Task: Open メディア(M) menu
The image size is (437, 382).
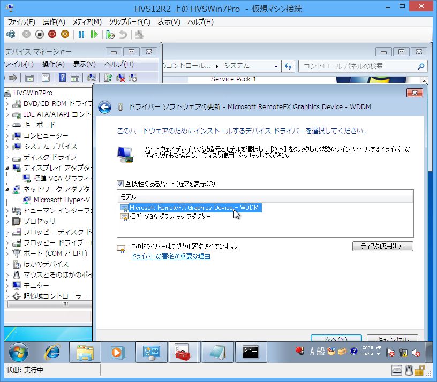Action: tap(87, 22)
